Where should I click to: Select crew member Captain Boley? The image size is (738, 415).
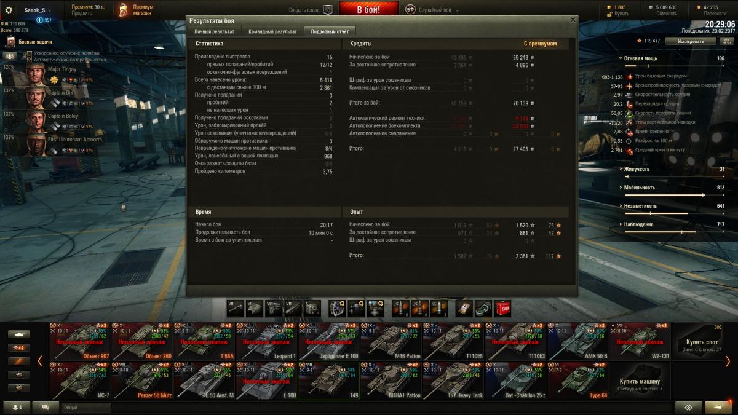click(50, 122)
